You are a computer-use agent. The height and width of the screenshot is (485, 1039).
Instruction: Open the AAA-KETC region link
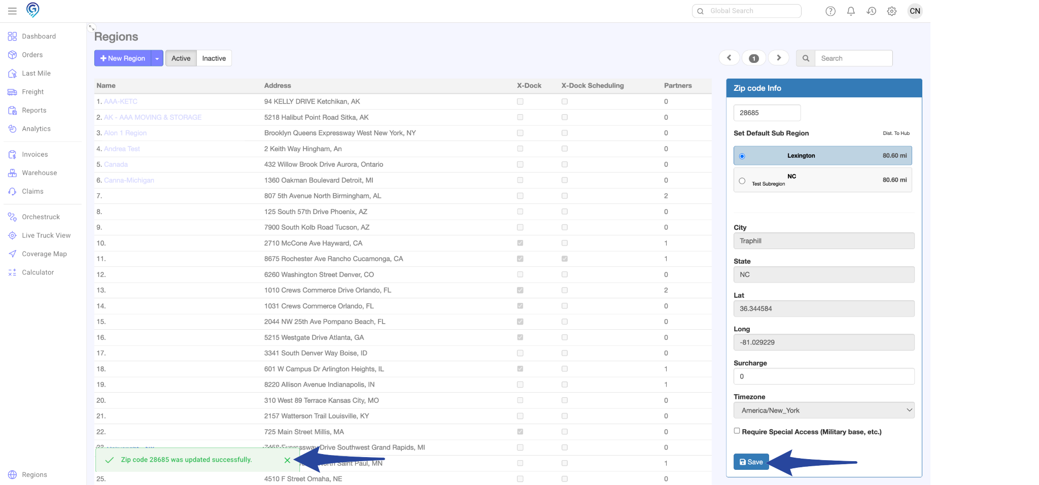tap(121, 101)
